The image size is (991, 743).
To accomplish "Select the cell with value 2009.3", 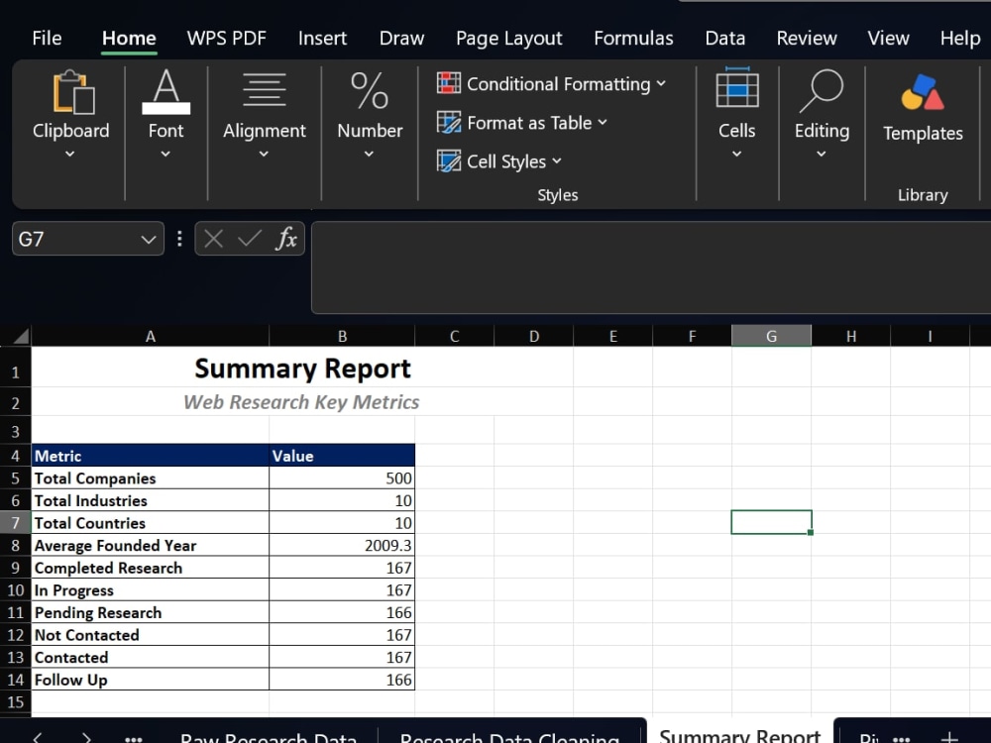I will click(x=342, y=545).
